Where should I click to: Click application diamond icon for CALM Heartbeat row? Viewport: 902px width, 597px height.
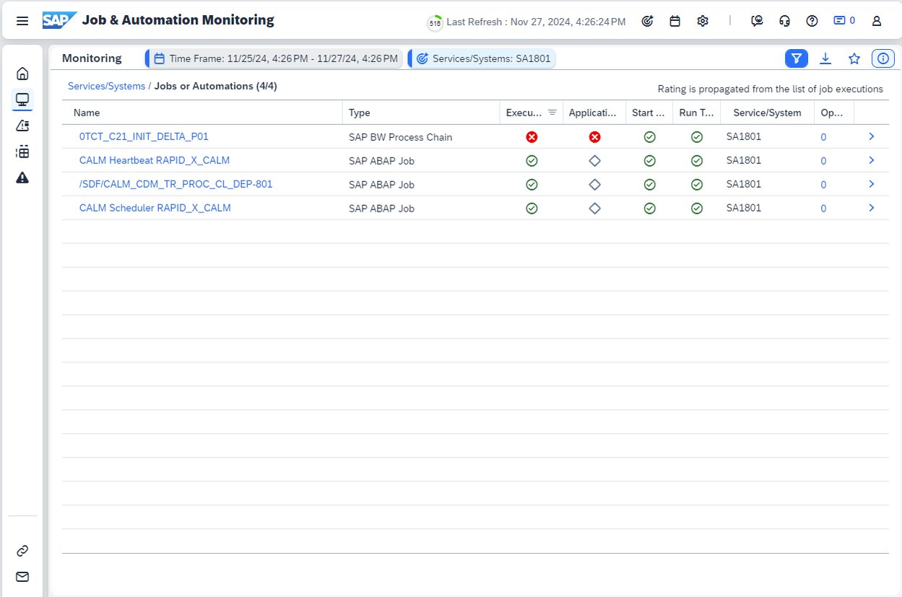tap(594, 161)
